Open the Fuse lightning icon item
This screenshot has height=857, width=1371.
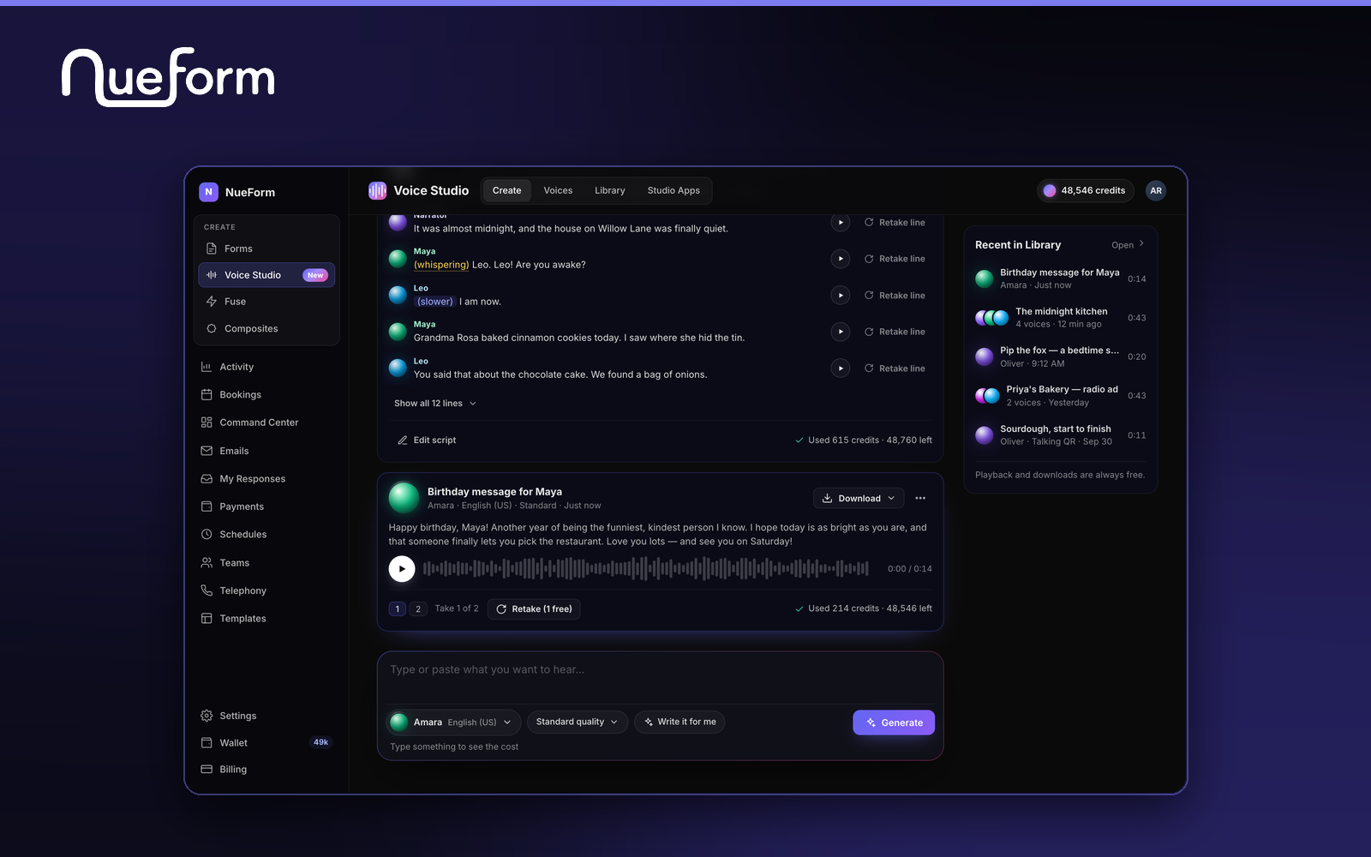pos(266,302)
